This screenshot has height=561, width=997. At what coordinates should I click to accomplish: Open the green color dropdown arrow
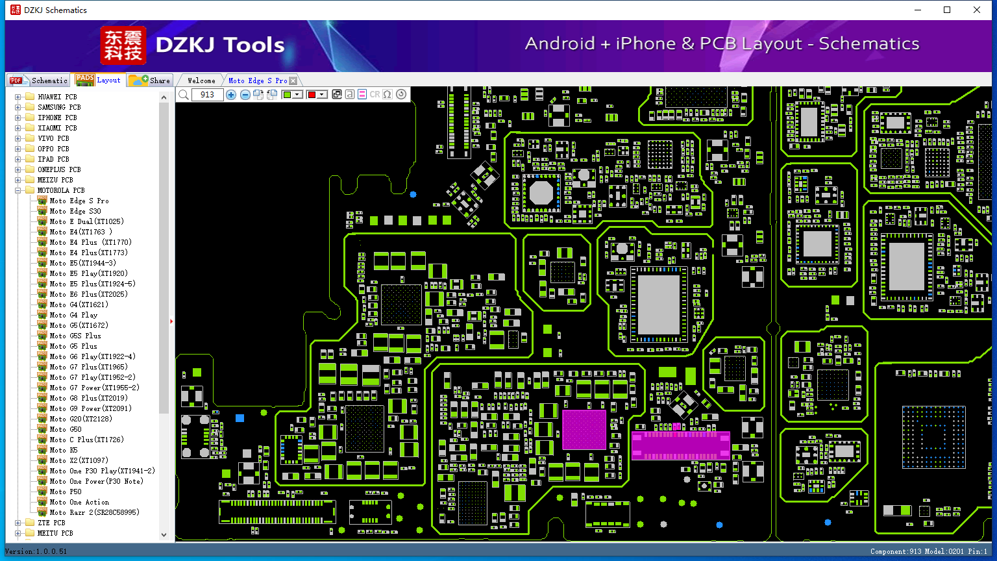[x=297, y=95]
